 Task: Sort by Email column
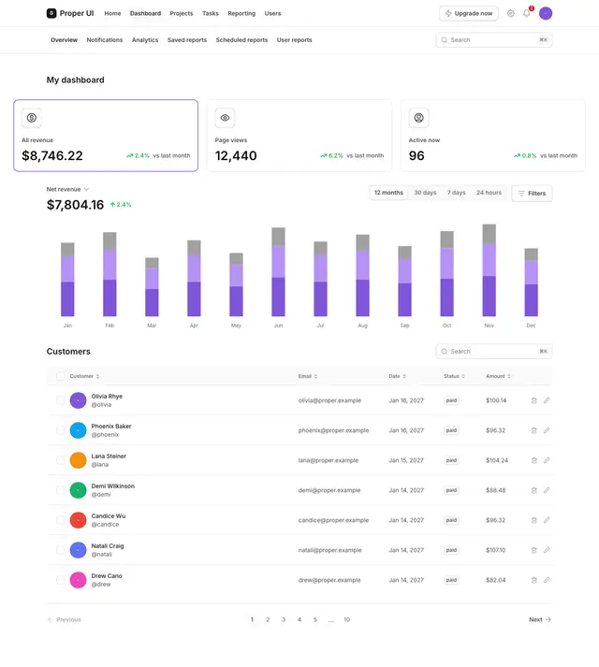pyautogui.click(x=308, y=376)
